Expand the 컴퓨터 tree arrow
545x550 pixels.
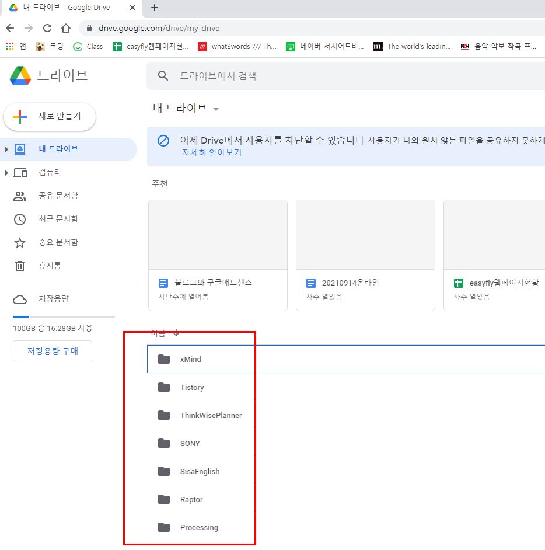pos(6,173)
